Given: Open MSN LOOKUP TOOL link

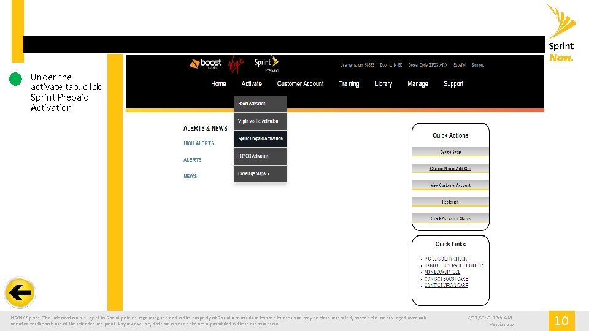Looking at the screenshot, I should [x=442, y=272].
